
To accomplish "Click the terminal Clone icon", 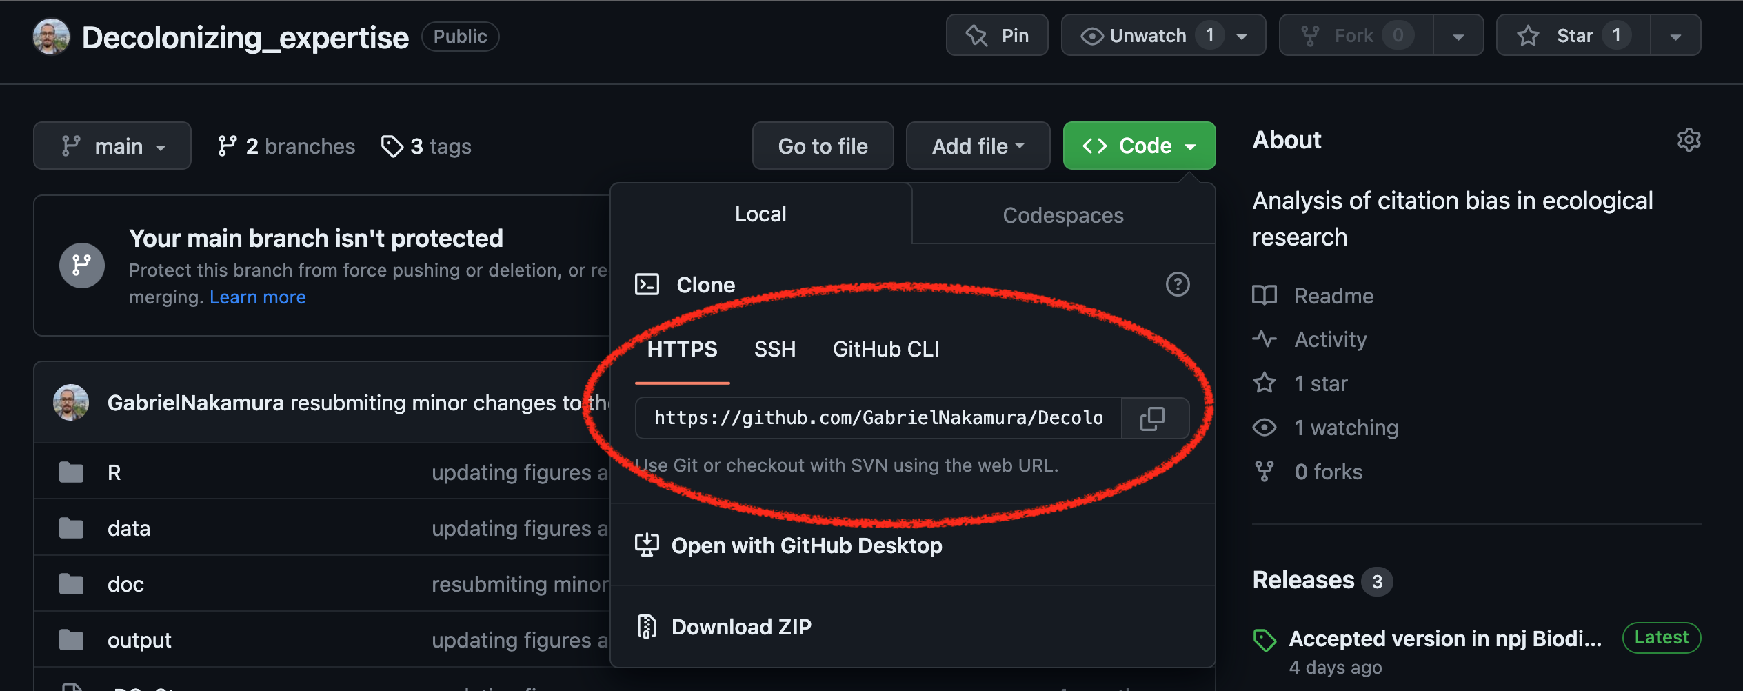I will point(647,284).
